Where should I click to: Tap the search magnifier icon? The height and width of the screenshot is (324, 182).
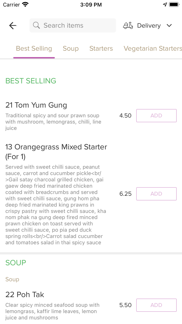tap(37, 26)
